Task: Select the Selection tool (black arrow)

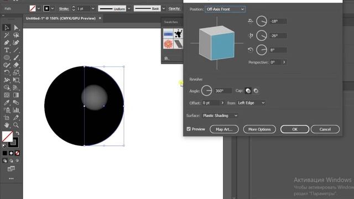Action: [7, 28]
